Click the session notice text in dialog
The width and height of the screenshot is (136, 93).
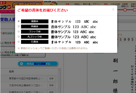click(53, 48)
